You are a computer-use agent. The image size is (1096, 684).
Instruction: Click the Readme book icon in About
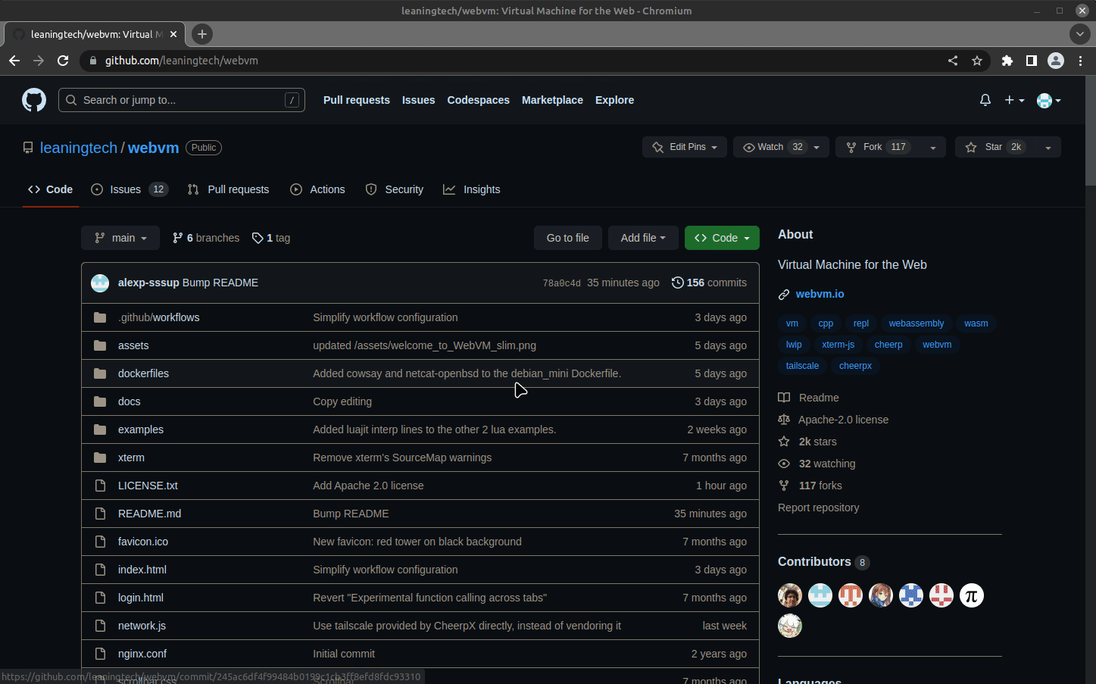(x=784, y=397)
